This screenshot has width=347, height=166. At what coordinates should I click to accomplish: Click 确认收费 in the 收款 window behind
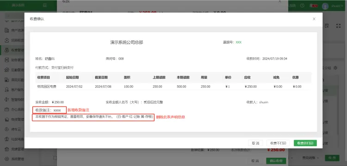276,161
